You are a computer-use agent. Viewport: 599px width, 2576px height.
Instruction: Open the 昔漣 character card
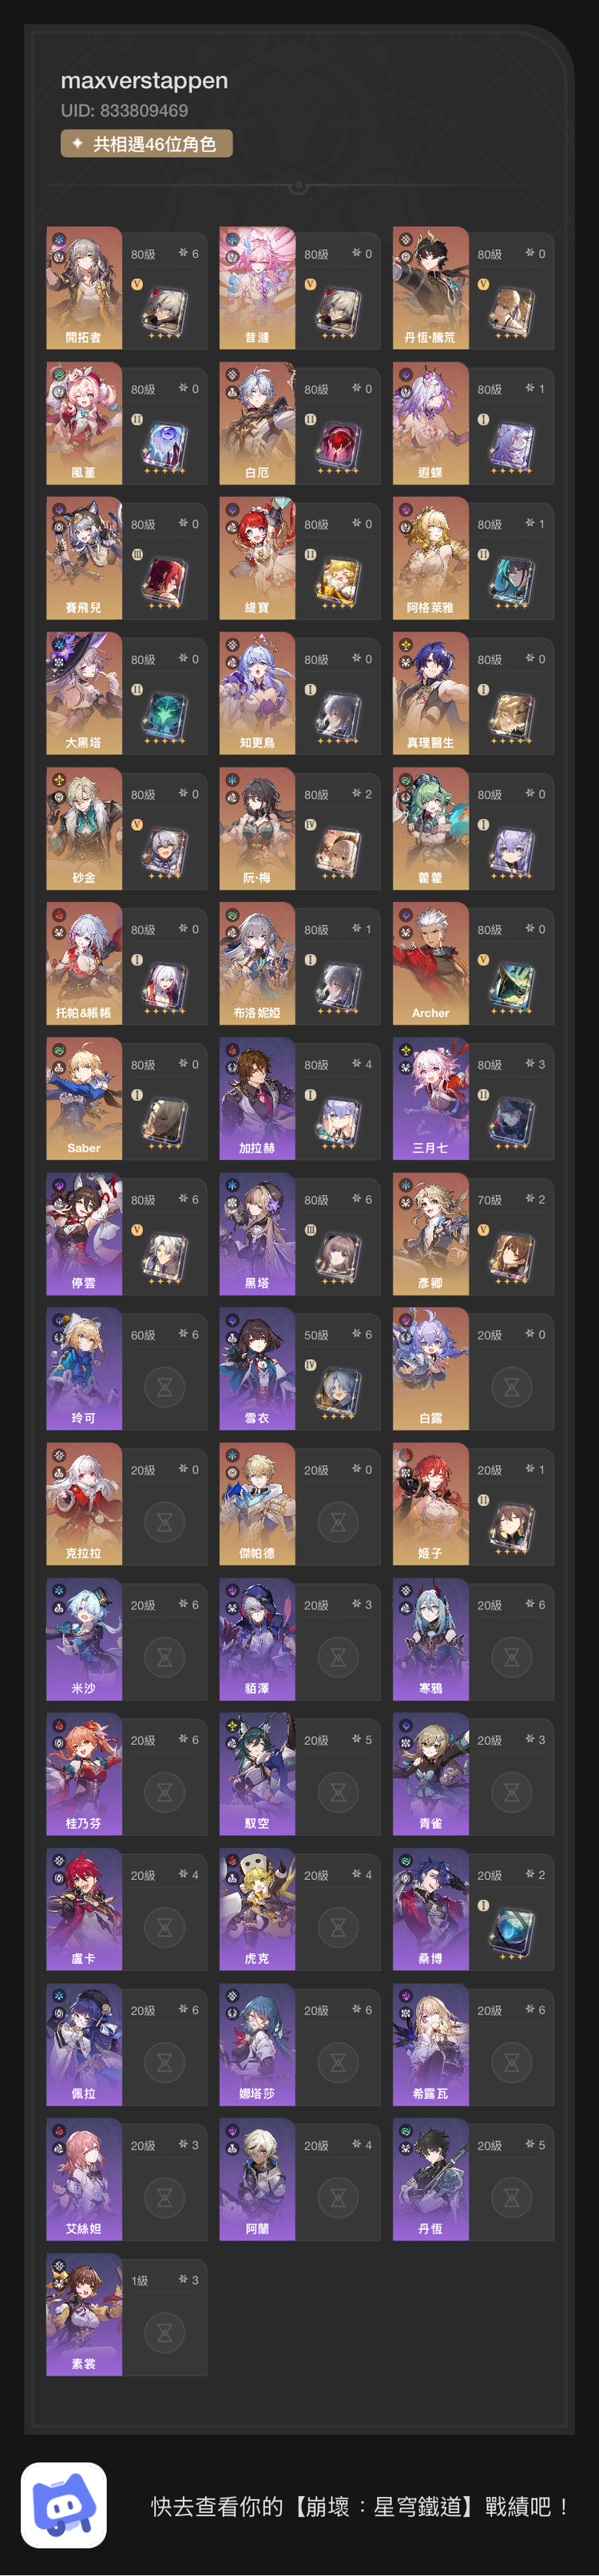[299, 288]
